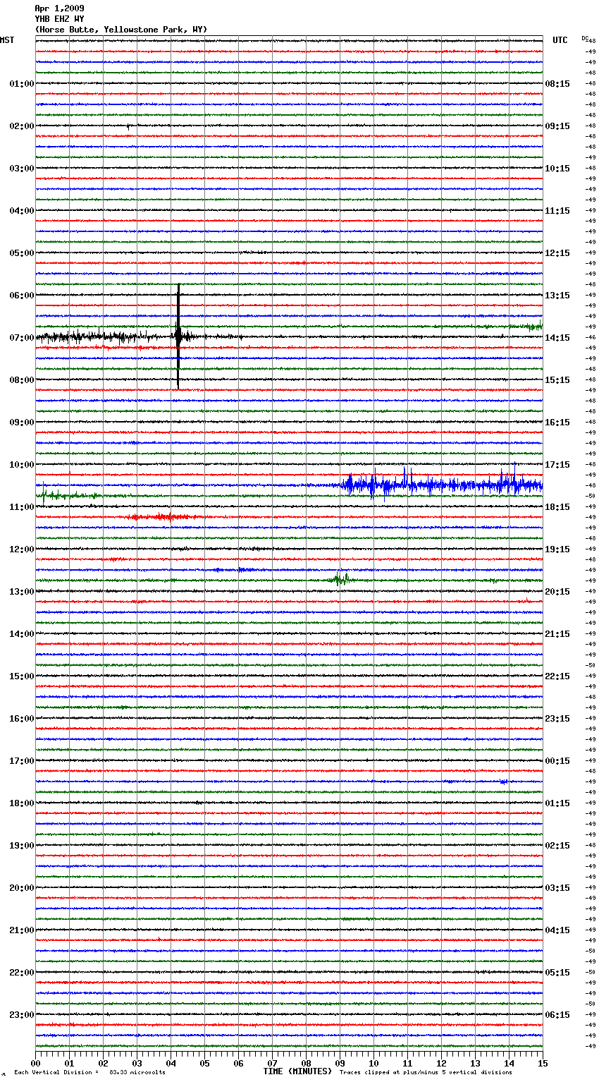
Task: Click the large black spike on the 07:00 trace
Action: (178, 336)
